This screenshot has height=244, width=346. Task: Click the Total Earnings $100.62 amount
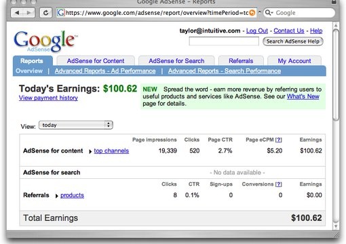click(x=307, y=218)
